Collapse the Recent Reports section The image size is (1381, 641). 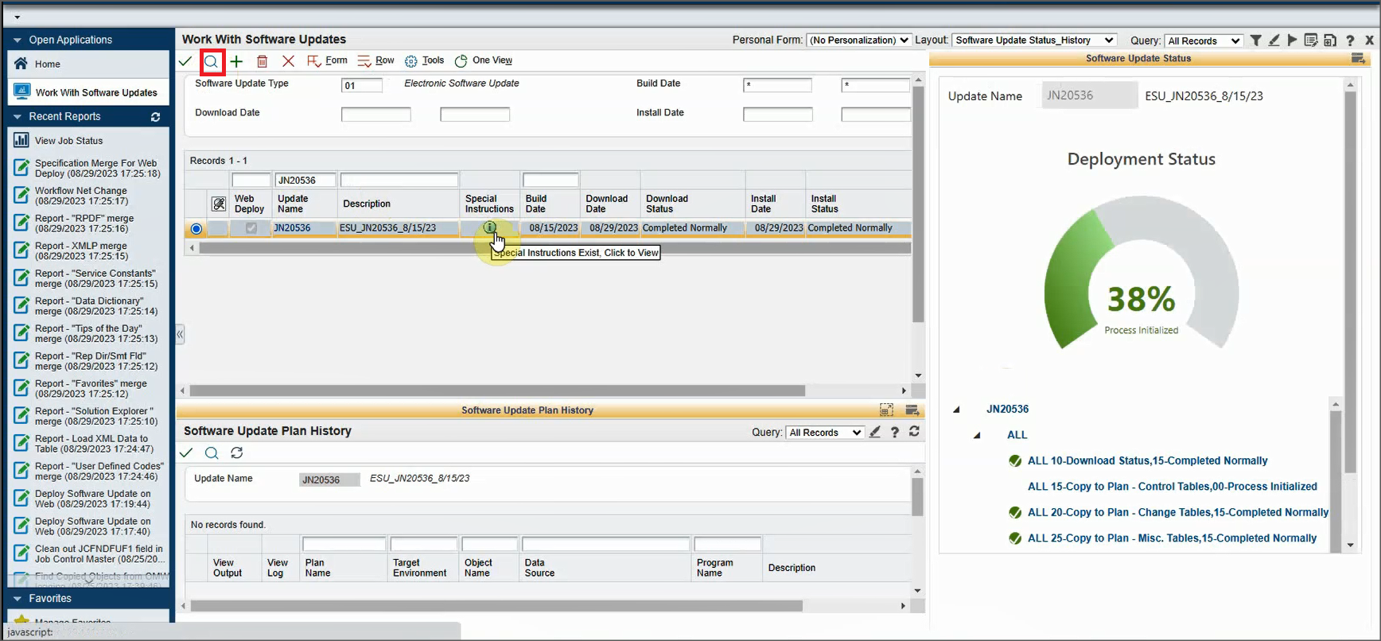pyautogui.click(x=18, y=117)
